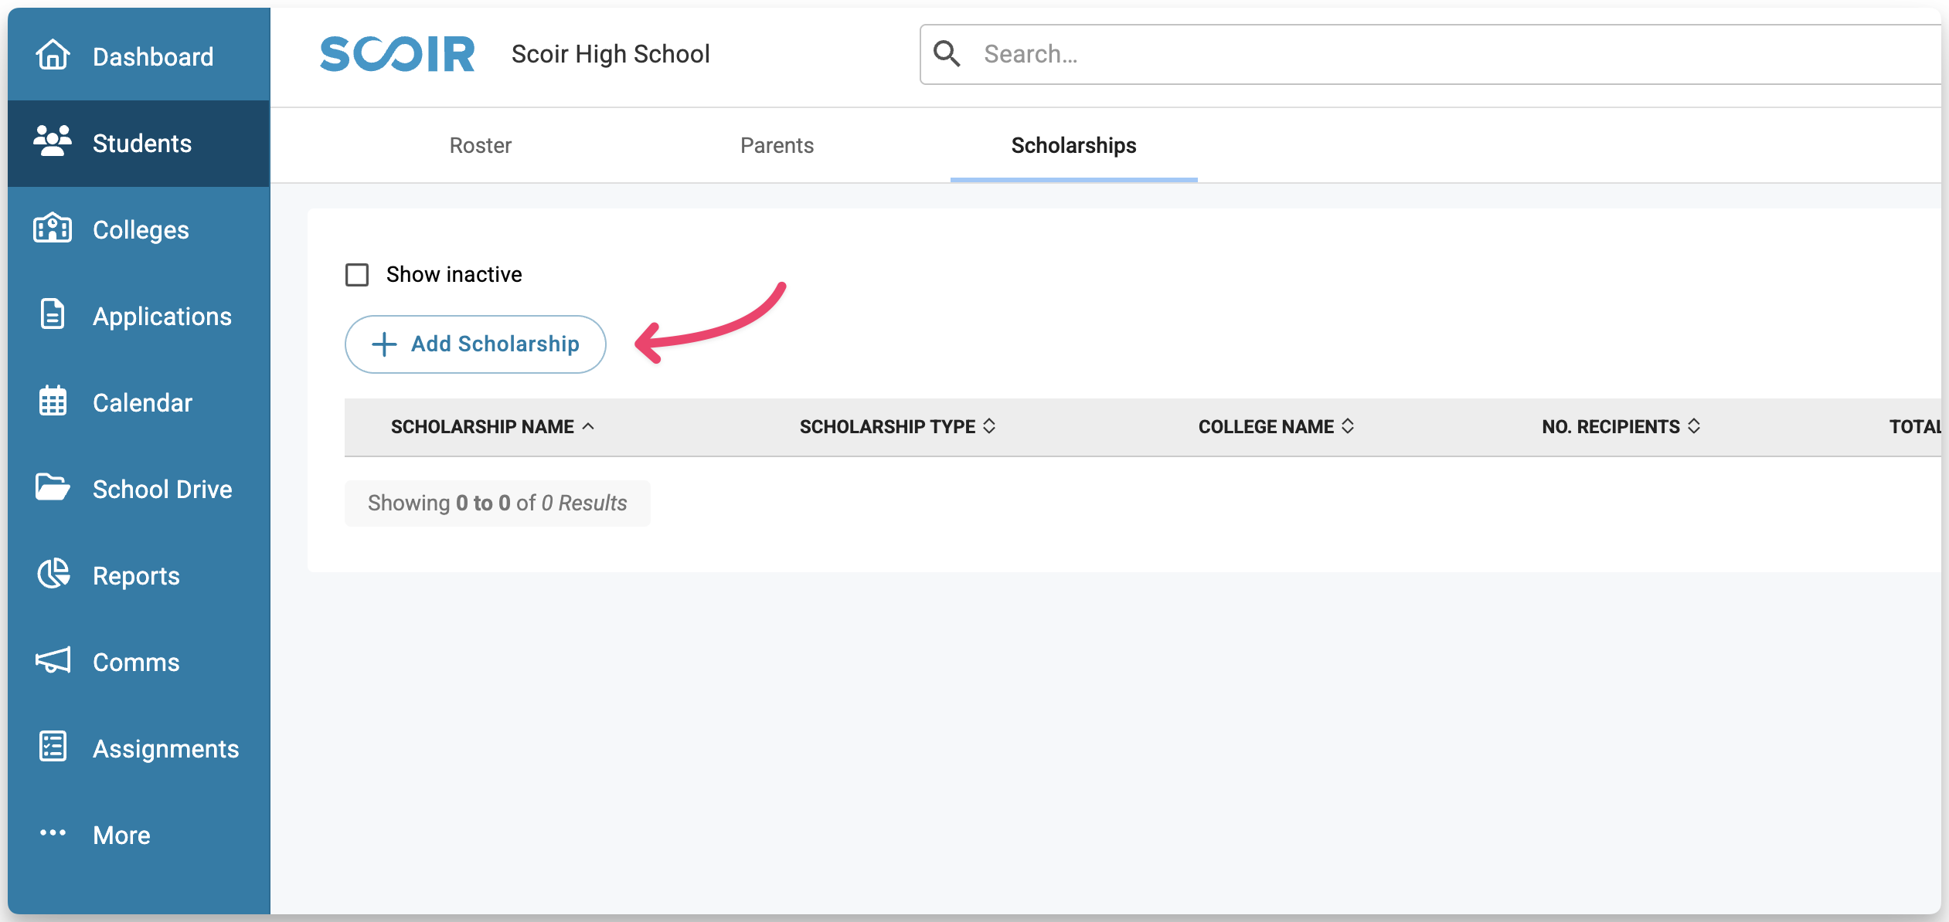The height and width of the screenshot is (922, 1949).
Task: Click the Applications document icon
Action: [x=53, y=315]
